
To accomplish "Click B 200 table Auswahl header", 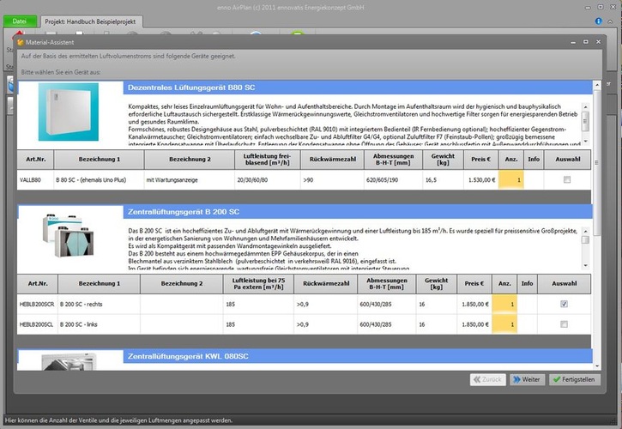I will point(564,283).
